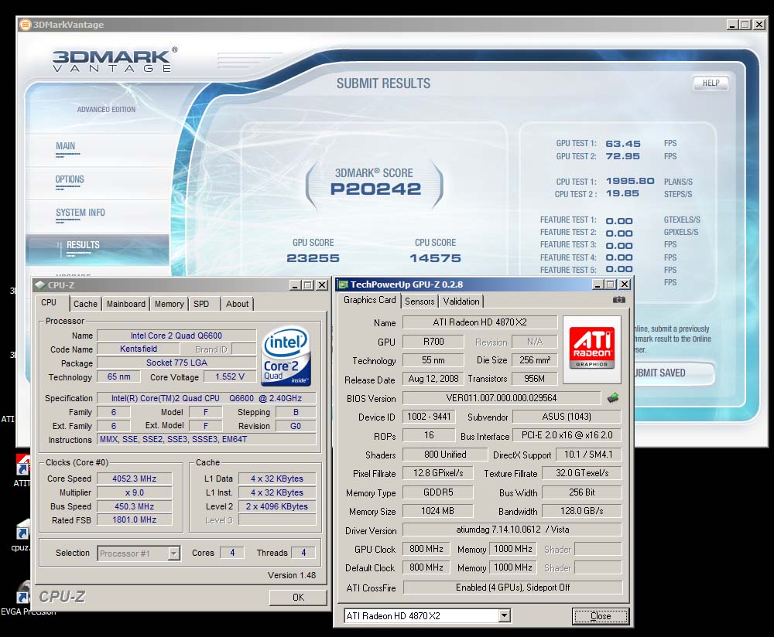774x637 pixels.
Task: Click the 3DMark score 'P20242'
Action: [x=375, y=189]
